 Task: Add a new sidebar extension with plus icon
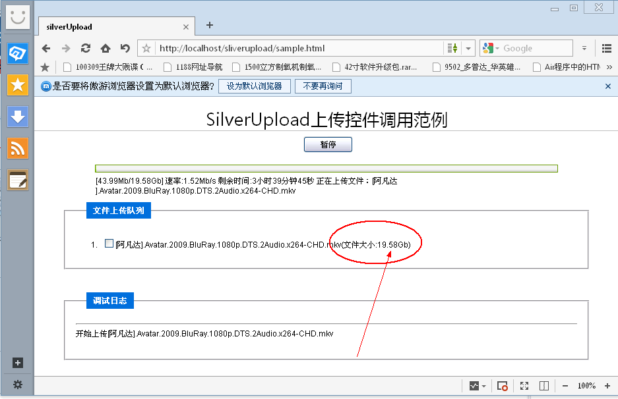[17, 363]
